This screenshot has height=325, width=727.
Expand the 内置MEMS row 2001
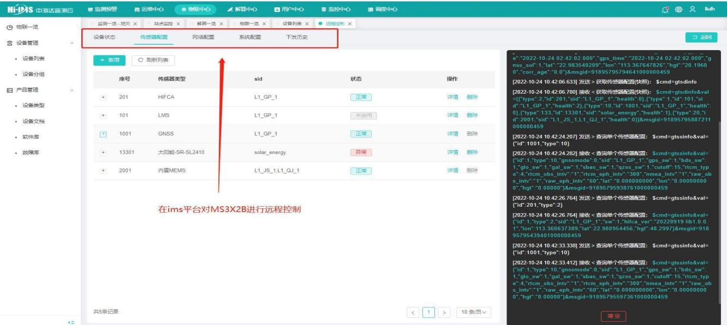(104, 171)
